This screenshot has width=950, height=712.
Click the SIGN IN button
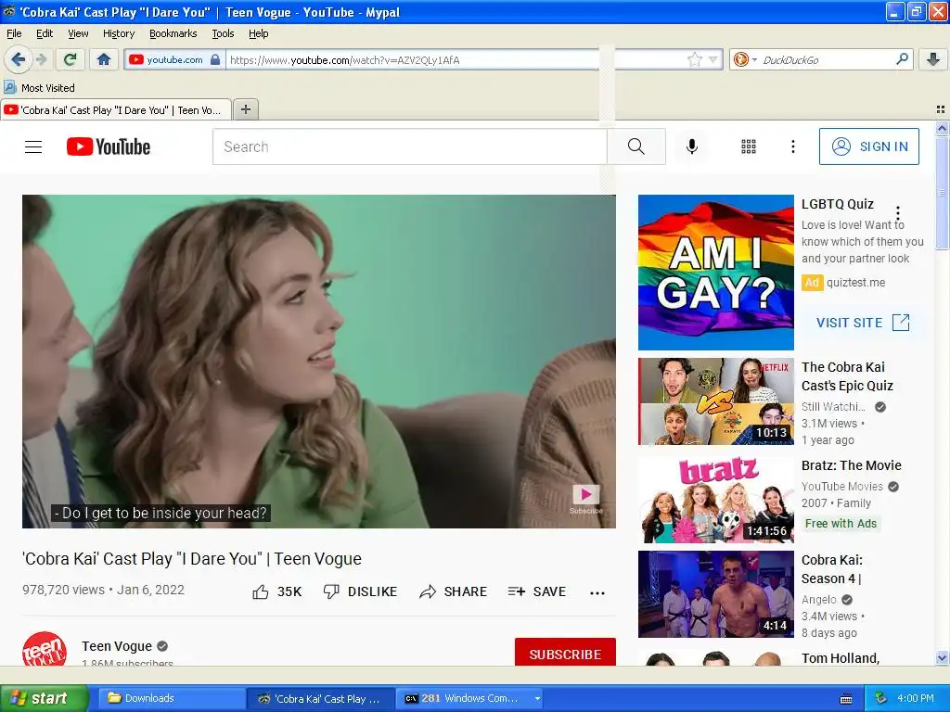868,146
